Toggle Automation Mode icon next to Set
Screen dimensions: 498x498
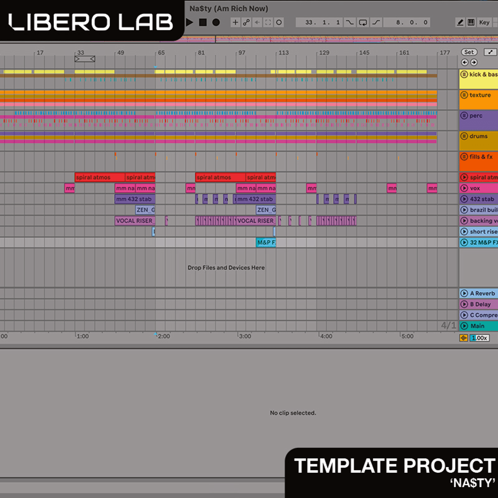(490, 52)
